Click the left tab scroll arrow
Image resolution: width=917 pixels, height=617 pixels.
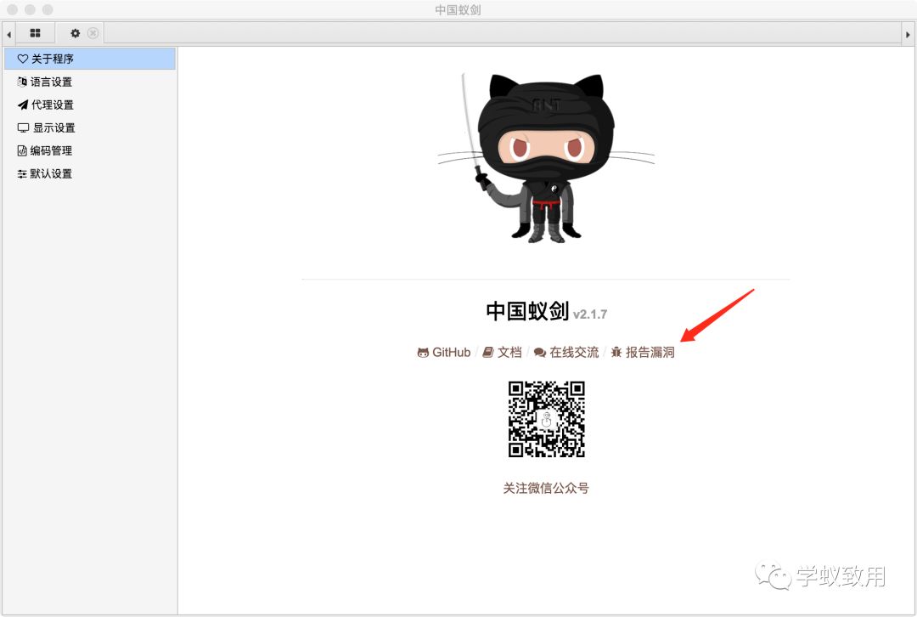pyautogui.click(x=8, y=35)
